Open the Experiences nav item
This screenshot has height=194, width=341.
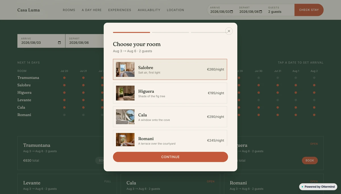point(120,10)
